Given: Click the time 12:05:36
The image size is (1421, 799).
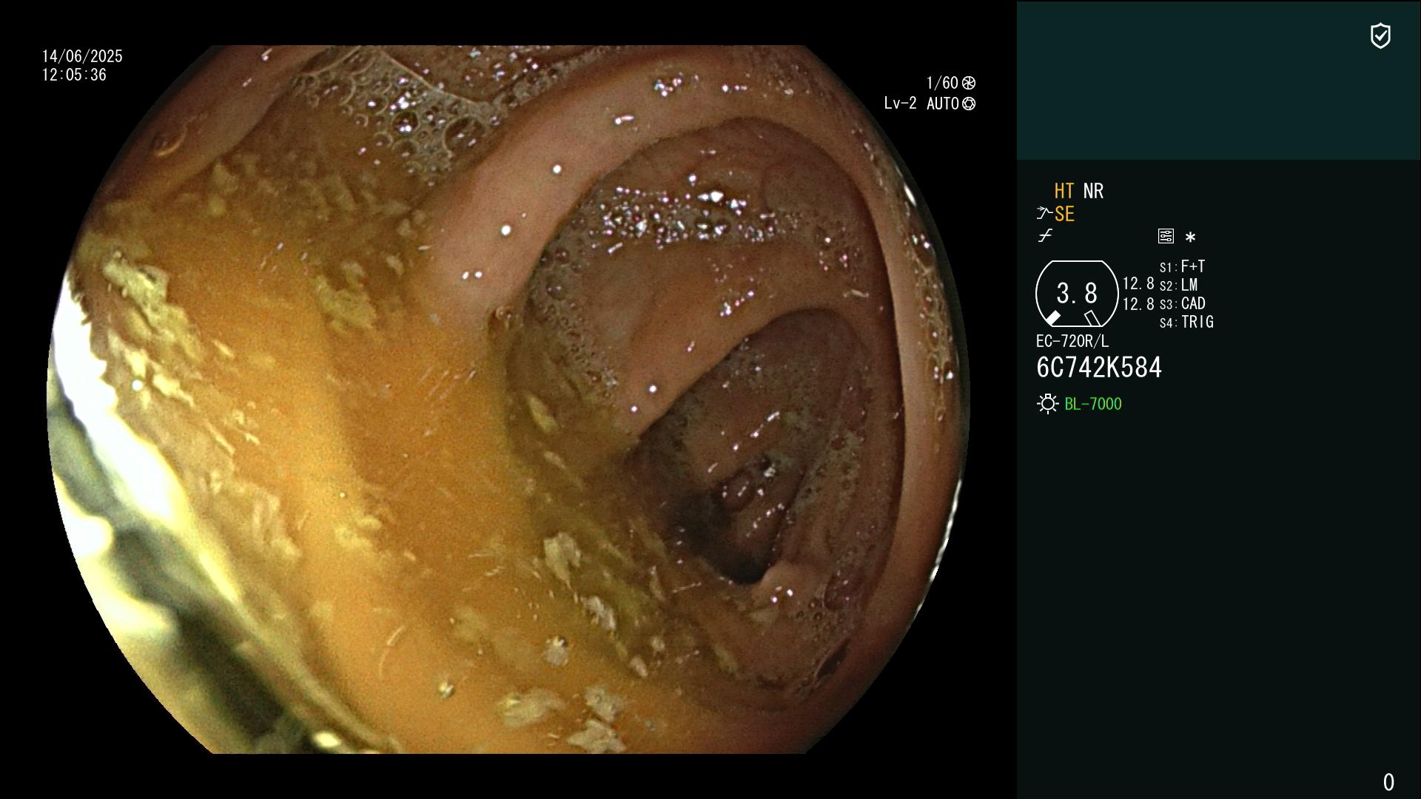Looking at the screenshot, I should (74, 75).
